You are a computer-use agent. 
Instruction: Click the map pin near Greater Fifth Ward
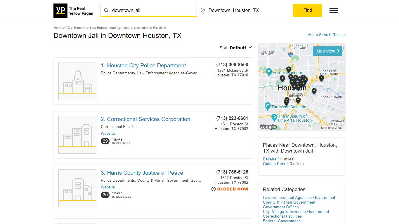[321, 78]
